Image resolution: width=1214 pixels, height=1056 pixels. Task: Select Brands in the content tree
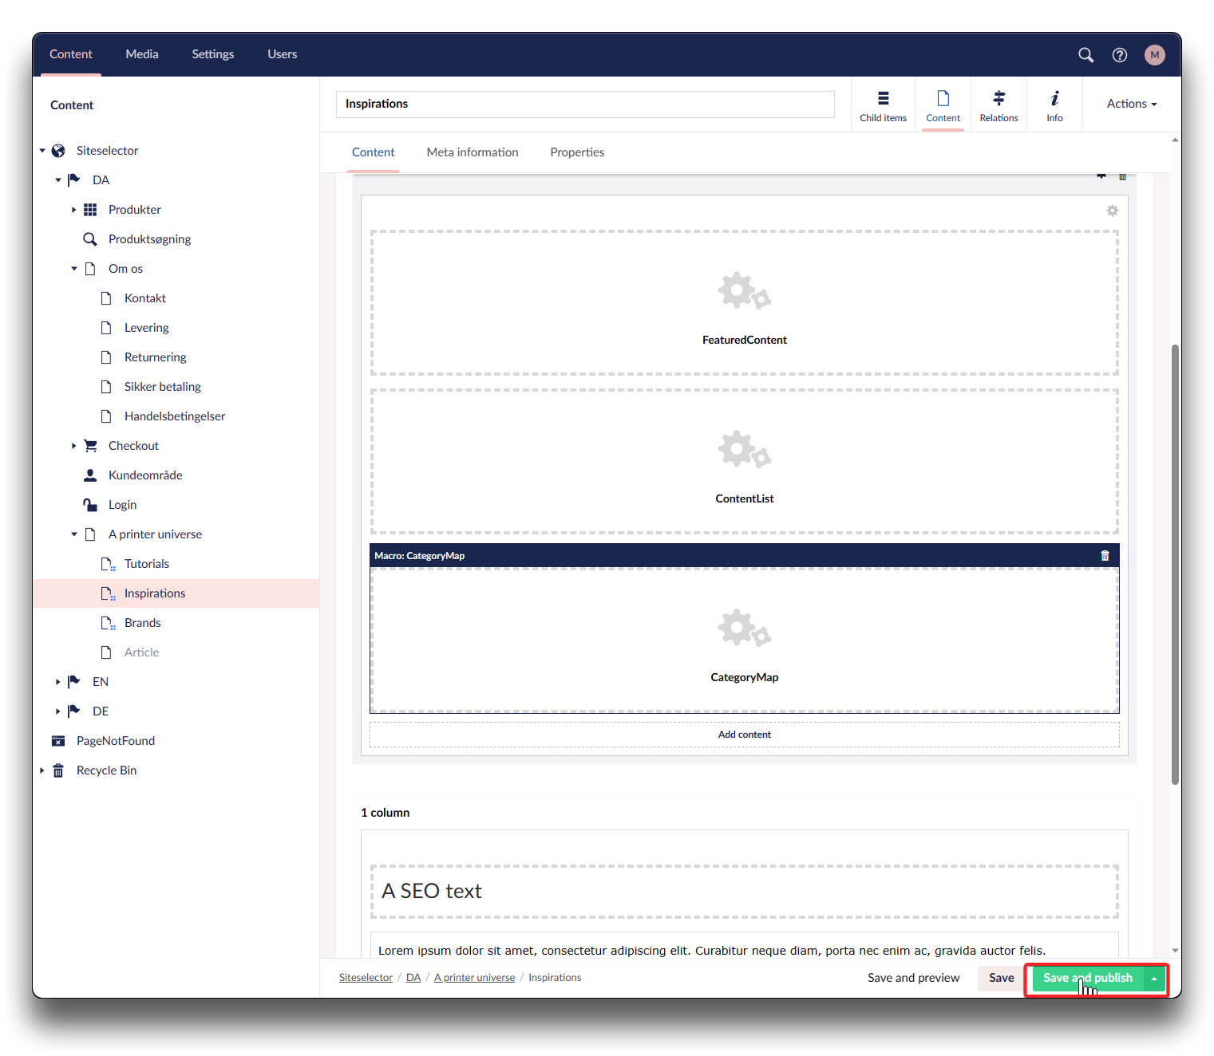click(142, 623)
